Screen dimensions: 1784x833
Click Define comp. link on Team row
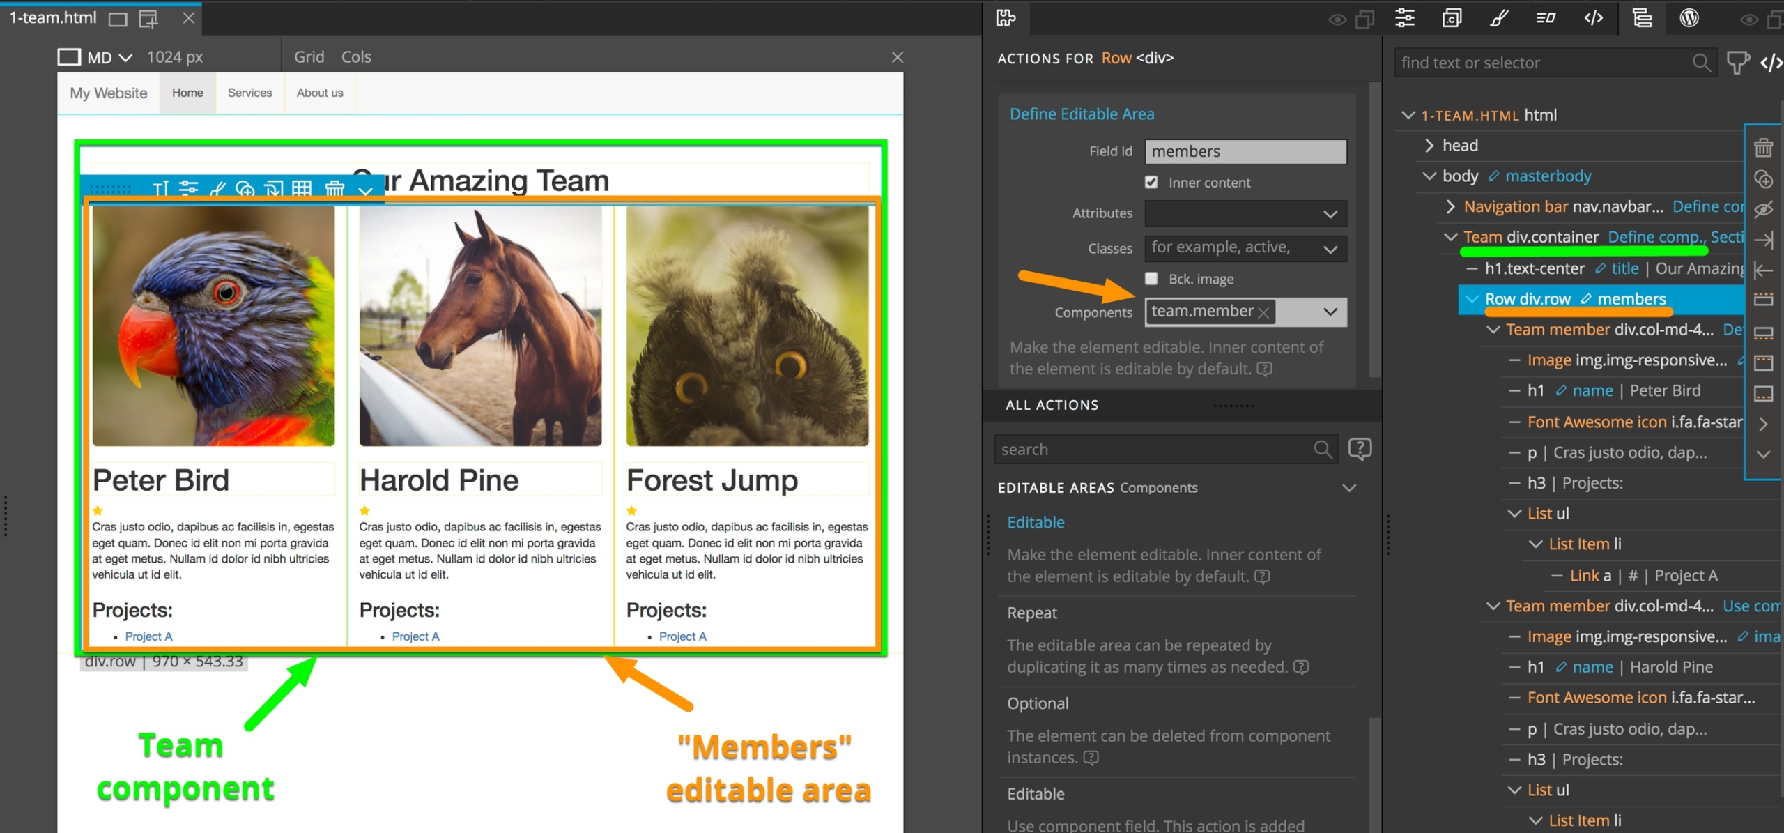point(1656,237)
